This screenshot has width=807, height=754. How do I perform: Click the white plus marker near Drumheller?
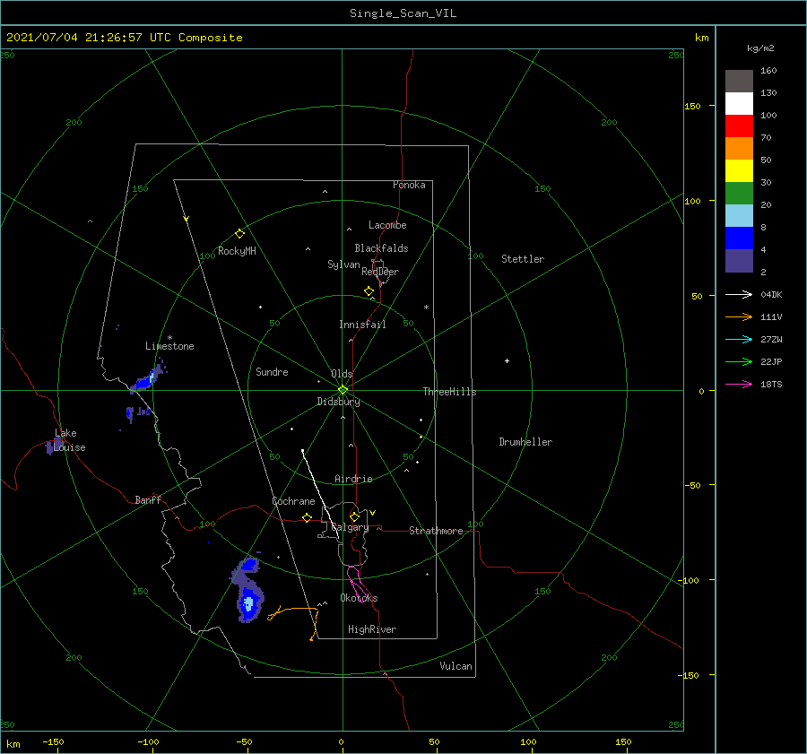(x=507, y=360)
